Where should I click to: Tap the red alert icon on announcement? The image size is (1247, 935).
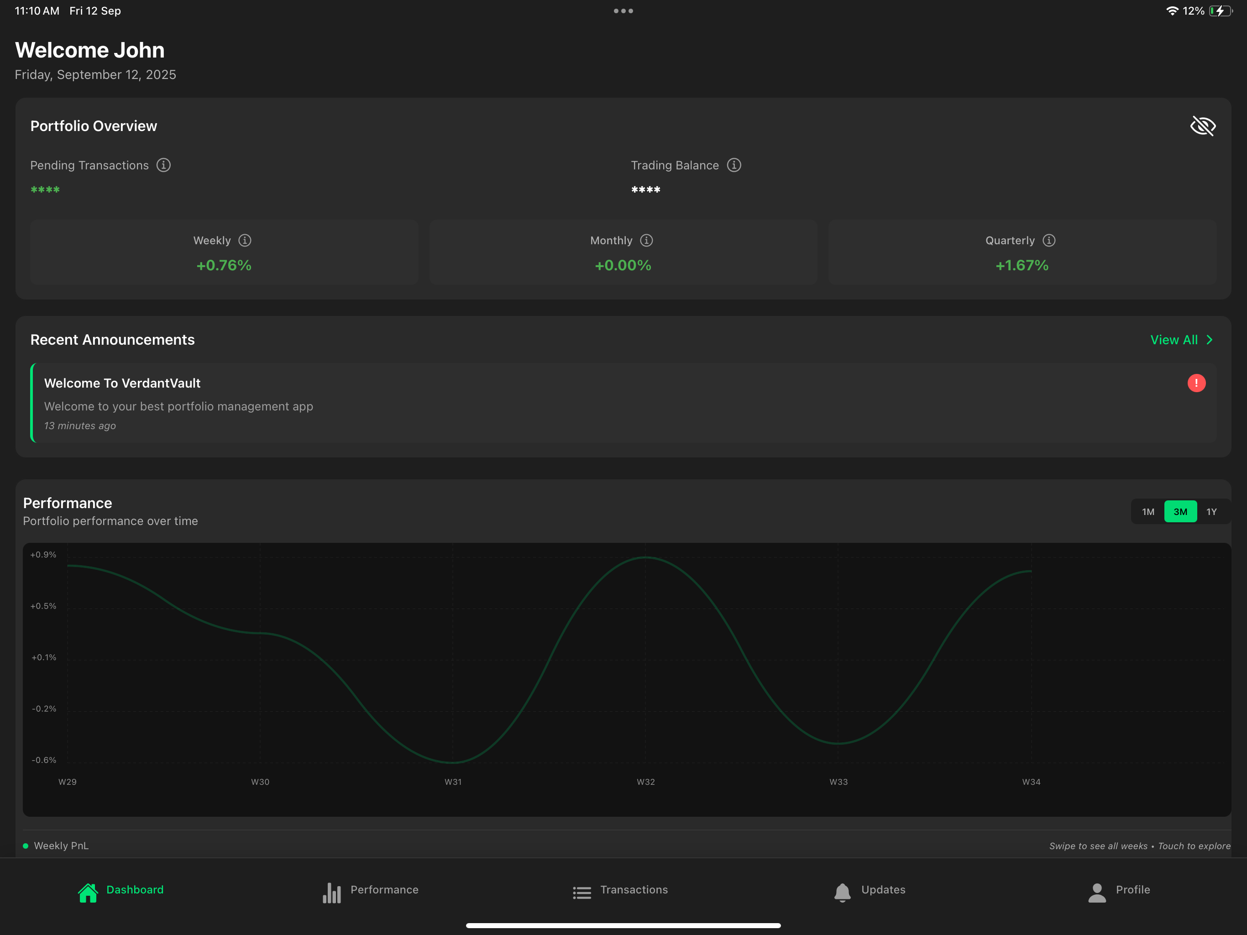pyautogui.click(x=1196, y=383)
